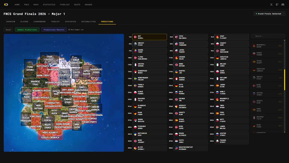
Task: Open the Twitch link icon
Action: [277, 5]
